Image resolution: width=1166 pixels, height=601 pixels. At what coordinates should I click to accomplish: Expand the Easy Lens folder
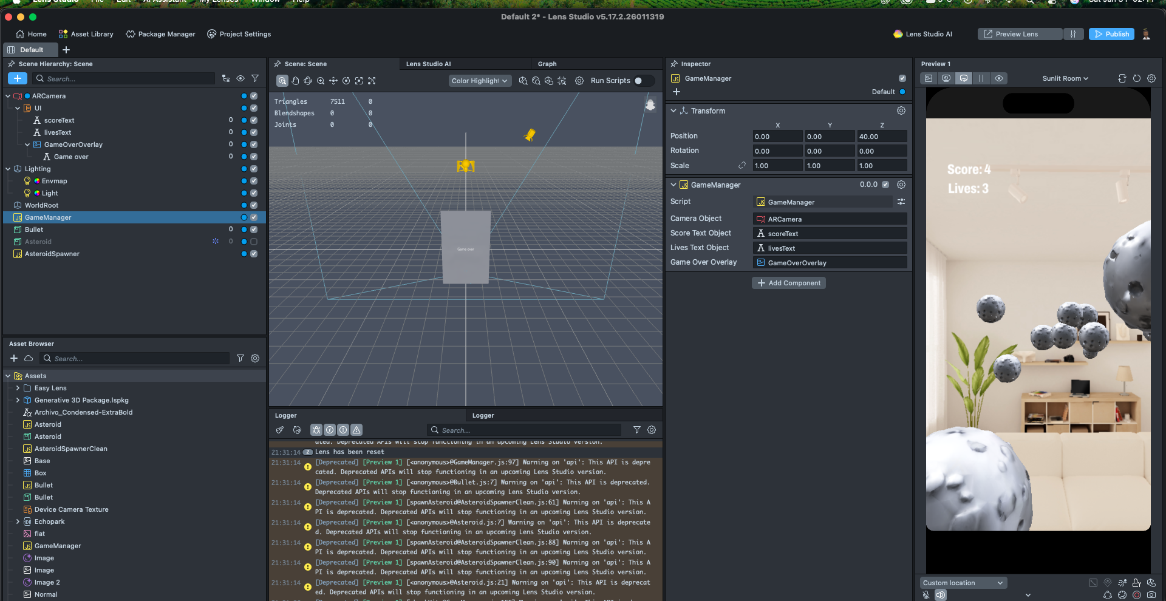(18, 388)
